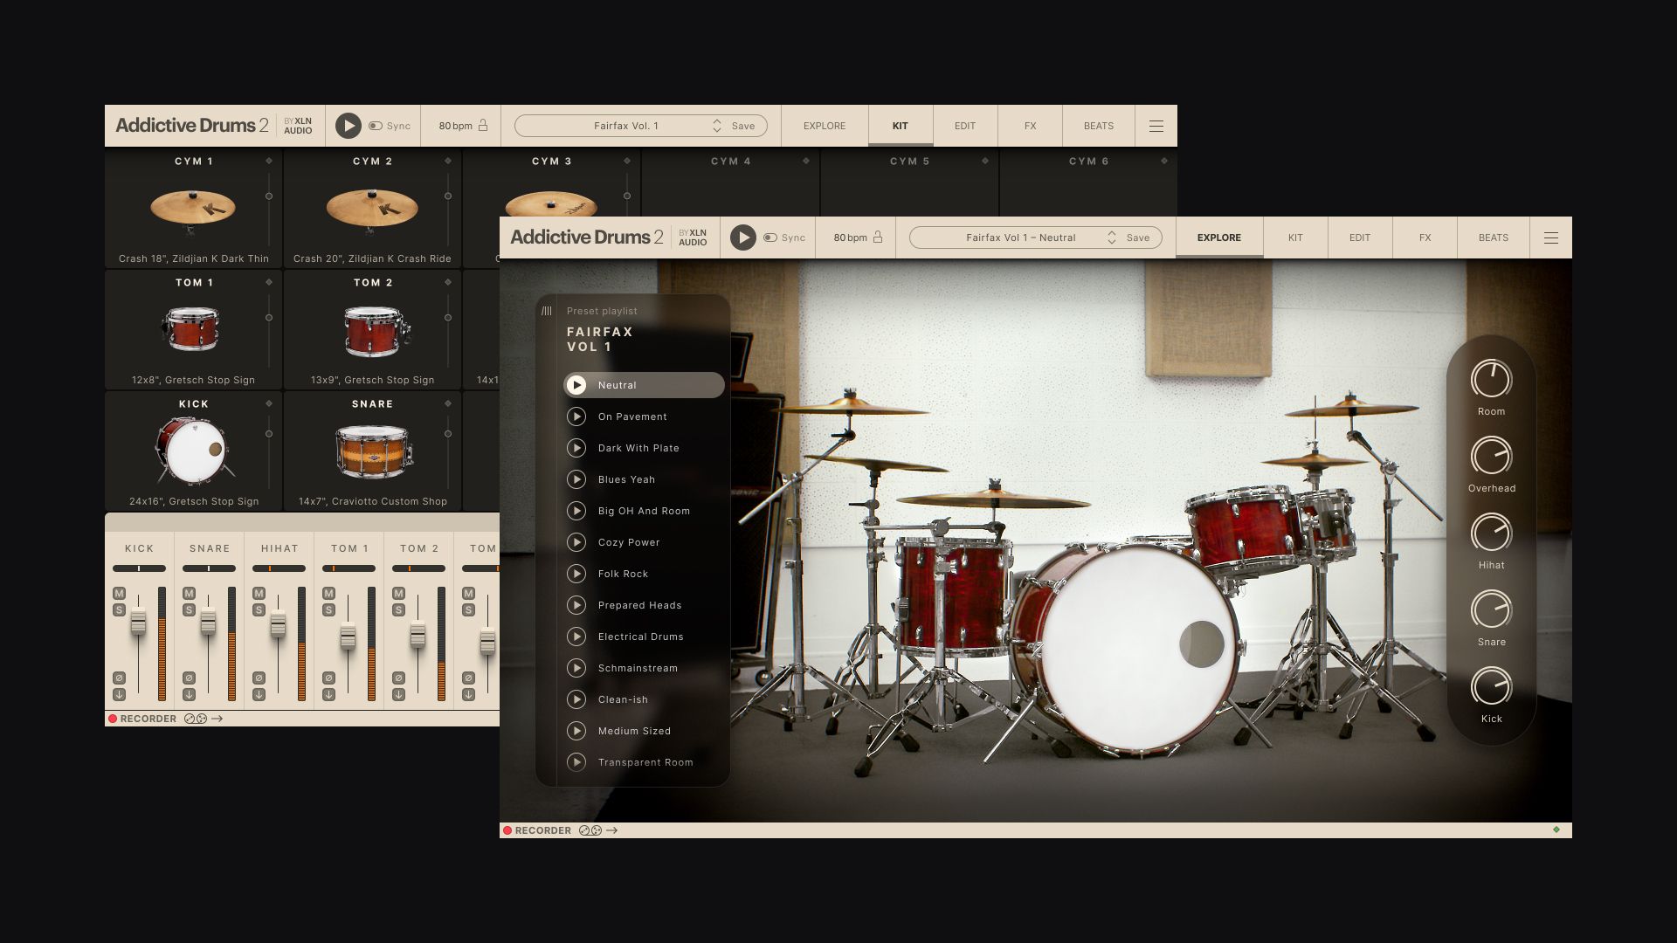Open the CYM 2 slot diamond menu
The image size is (1677, 943).
[x=448, y=161]
